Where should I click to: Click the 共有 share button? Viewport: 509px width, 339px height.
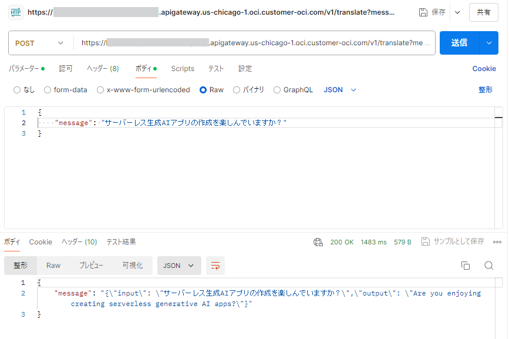(483, 12)
